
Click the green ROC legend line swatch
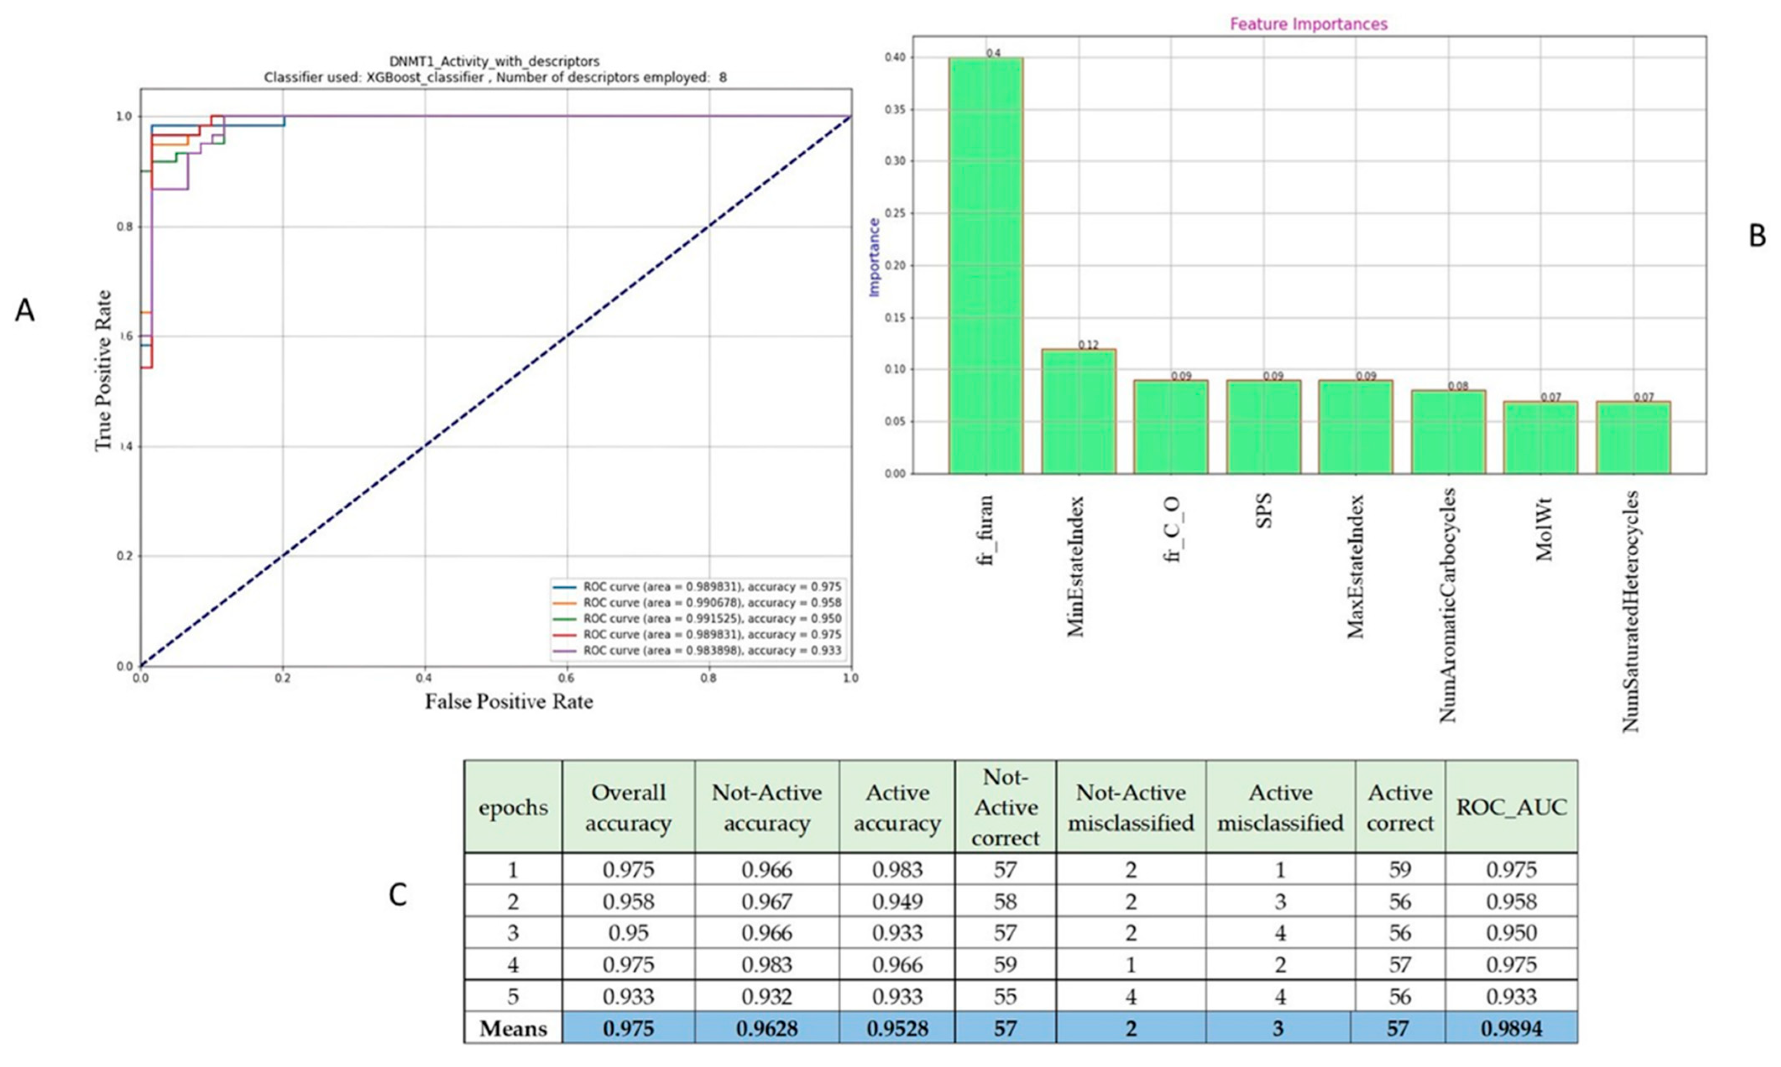click(x=566, y=618)
